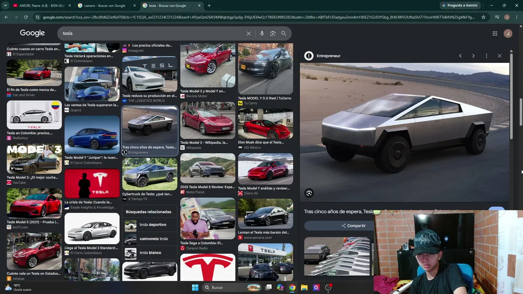Viewport: 523px width, 294px height.
Task: Select related search 'camioneta tesla'
Action: click(150, 239)
